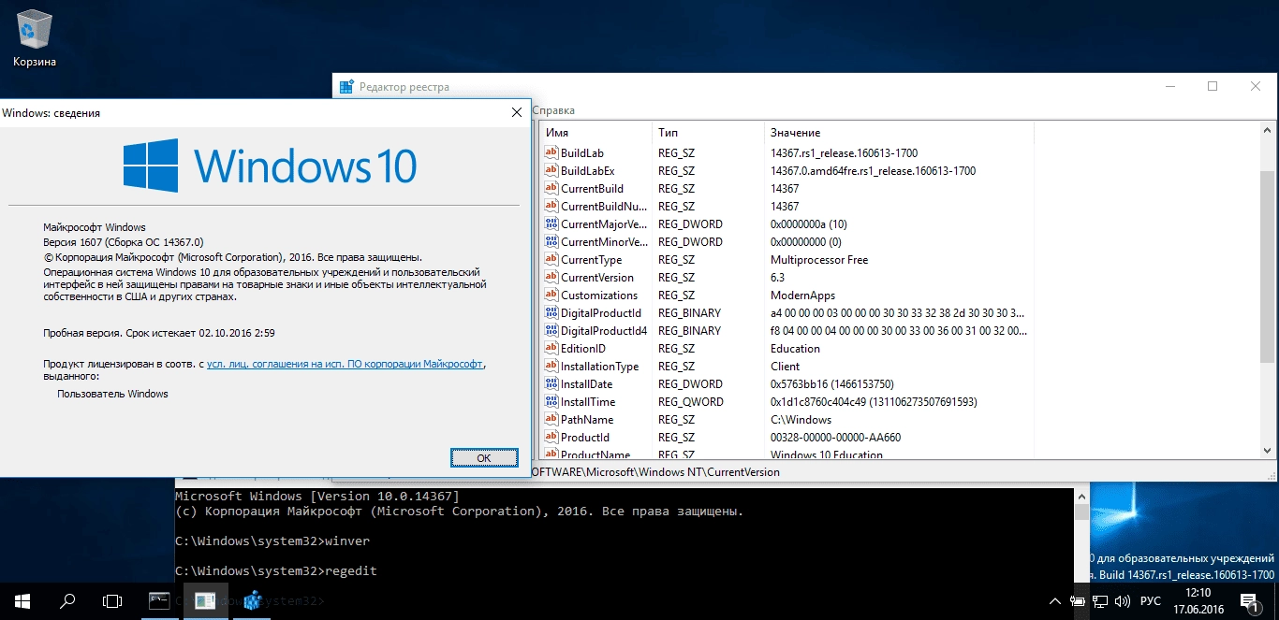Click REG_QWORD type cell of InstallTime
Image resolution: width=1279 pixels, height=620 pixels.
tap(690, 401)
